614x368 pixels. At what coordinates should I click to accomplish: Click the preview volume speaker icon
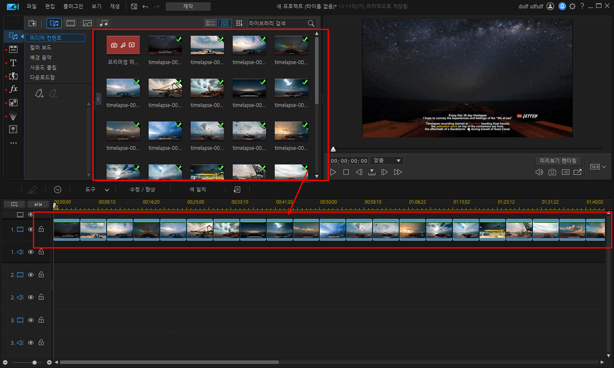point(539,172)
